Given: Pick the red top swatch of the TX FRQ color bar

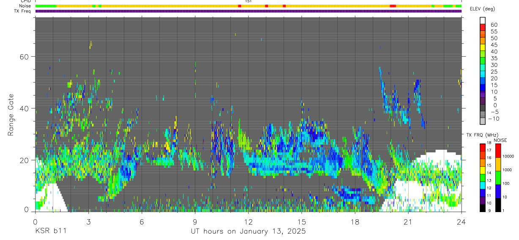Looking at the screenshot, I should click(x=483, y=147).
